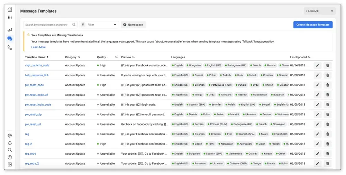The image size is (346, 175).
Task: Open the Learn More link
Action: click(38, 47)
